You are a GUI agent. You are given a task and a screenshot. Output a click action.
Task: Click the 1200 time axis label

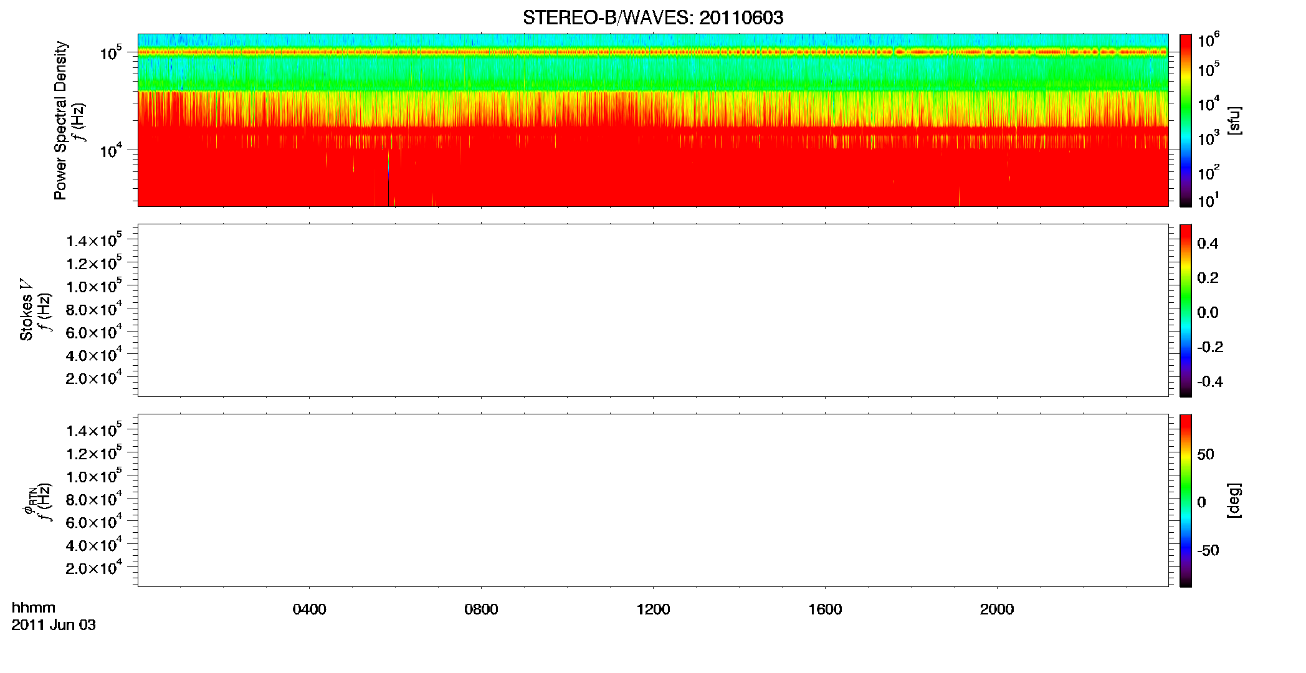point(653,609)
